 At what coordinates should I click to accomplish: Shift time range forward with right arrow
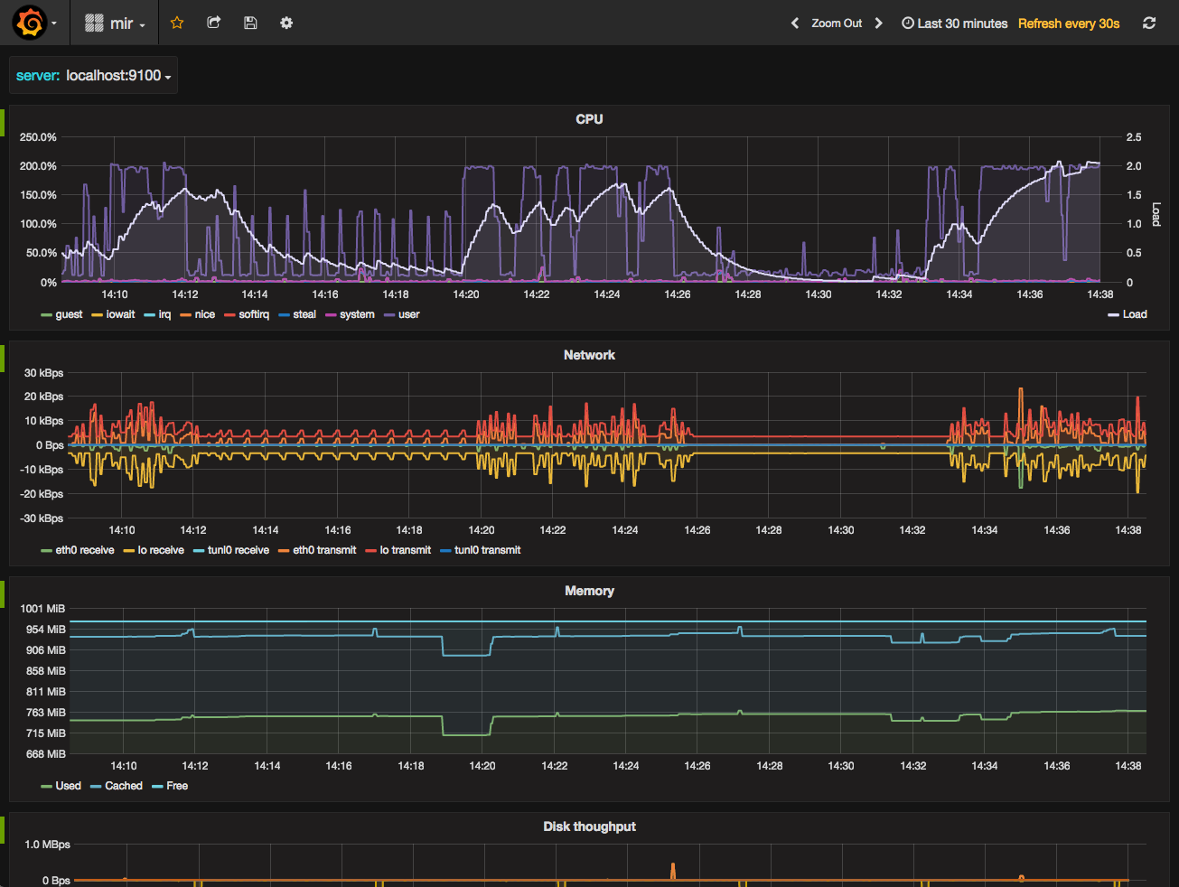[878, 23]
